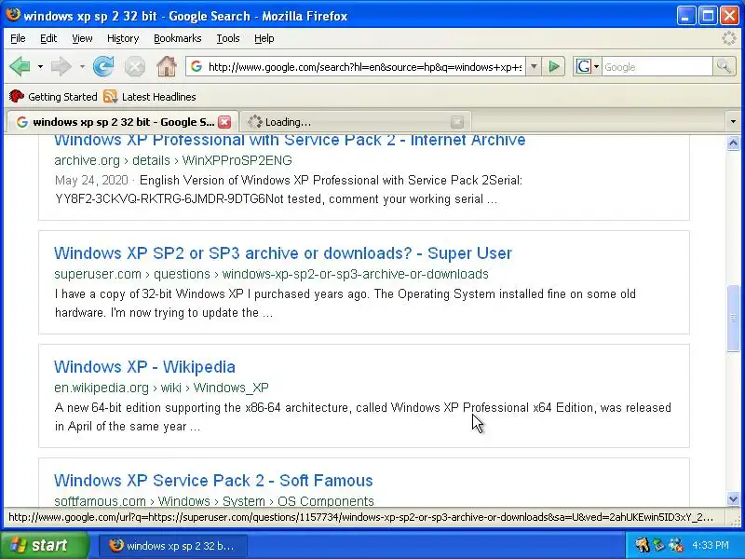745x559 pixels.
Task: Click the Latest Headlines RSS icon
Action: [x=110, y=97]
